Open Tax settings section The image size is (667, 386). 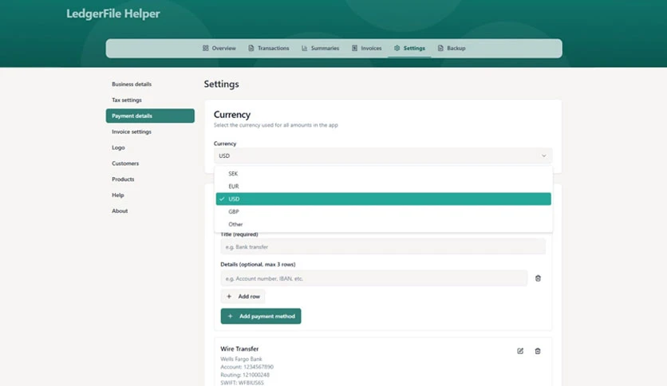(150, 100)
